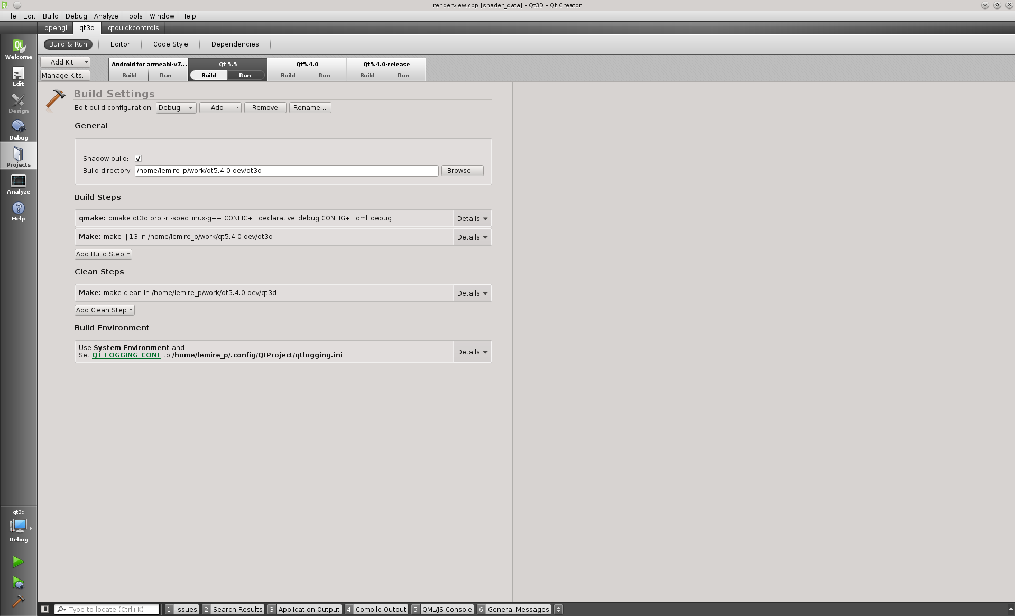The image size is (1015, 616).
Task: Select Build for Android armeabi-v7 kit
Action: [130, 75]
